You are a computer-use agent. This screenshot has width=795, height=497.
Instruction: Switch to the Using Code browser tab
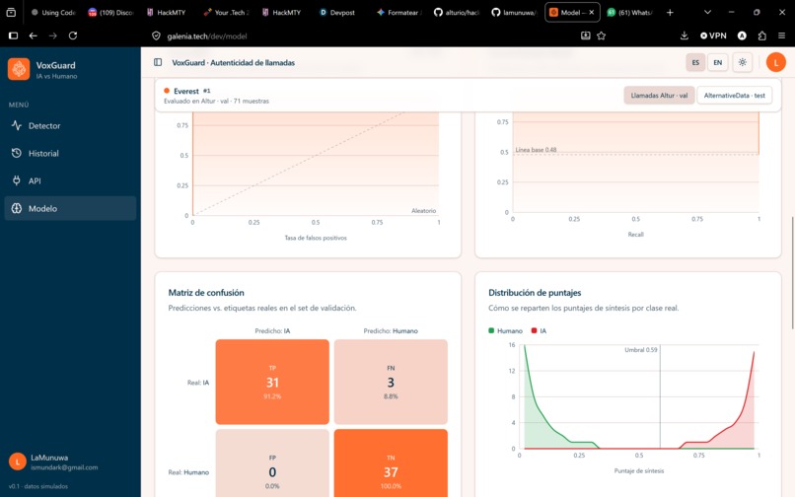tap(52, 12)
